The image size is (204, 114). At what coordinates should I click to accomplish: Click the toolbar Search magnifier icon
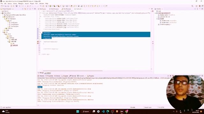(x=192, y=6)
